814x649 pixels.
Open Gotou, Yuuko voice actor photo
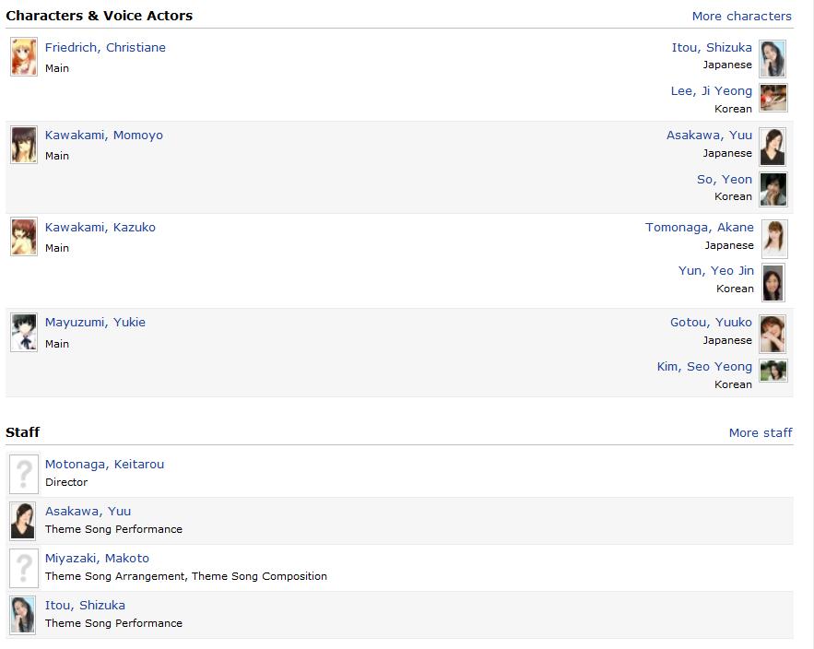[773, 334]
